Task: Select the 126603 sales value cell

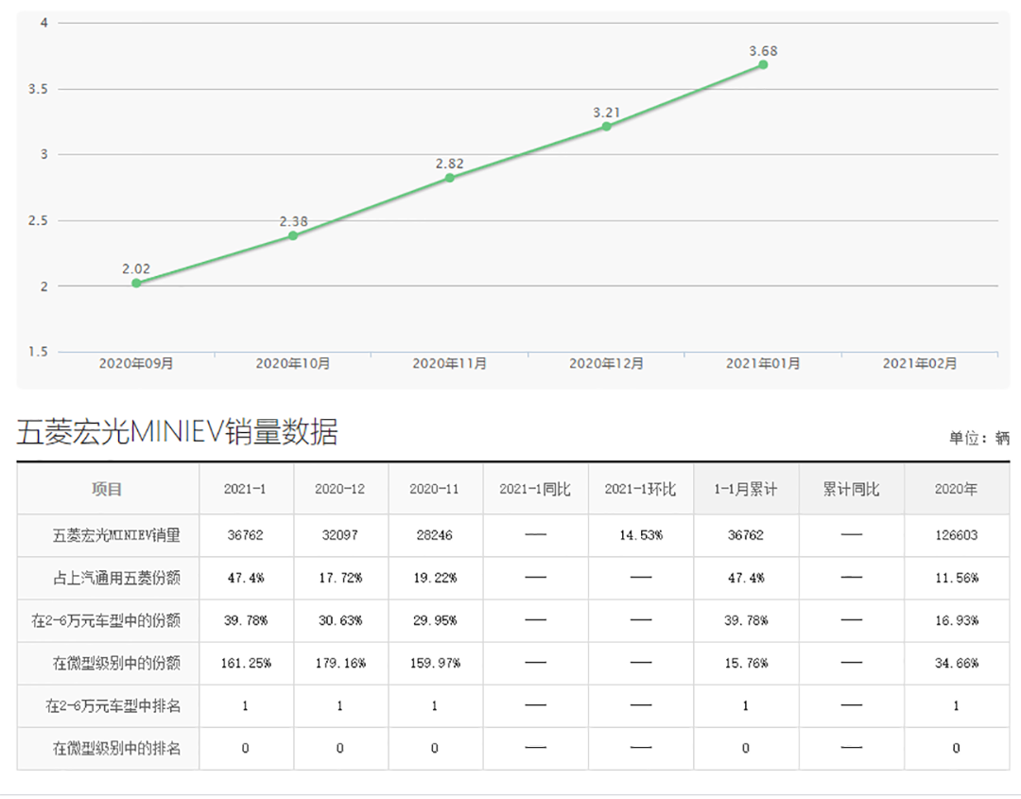Action: 956,535
